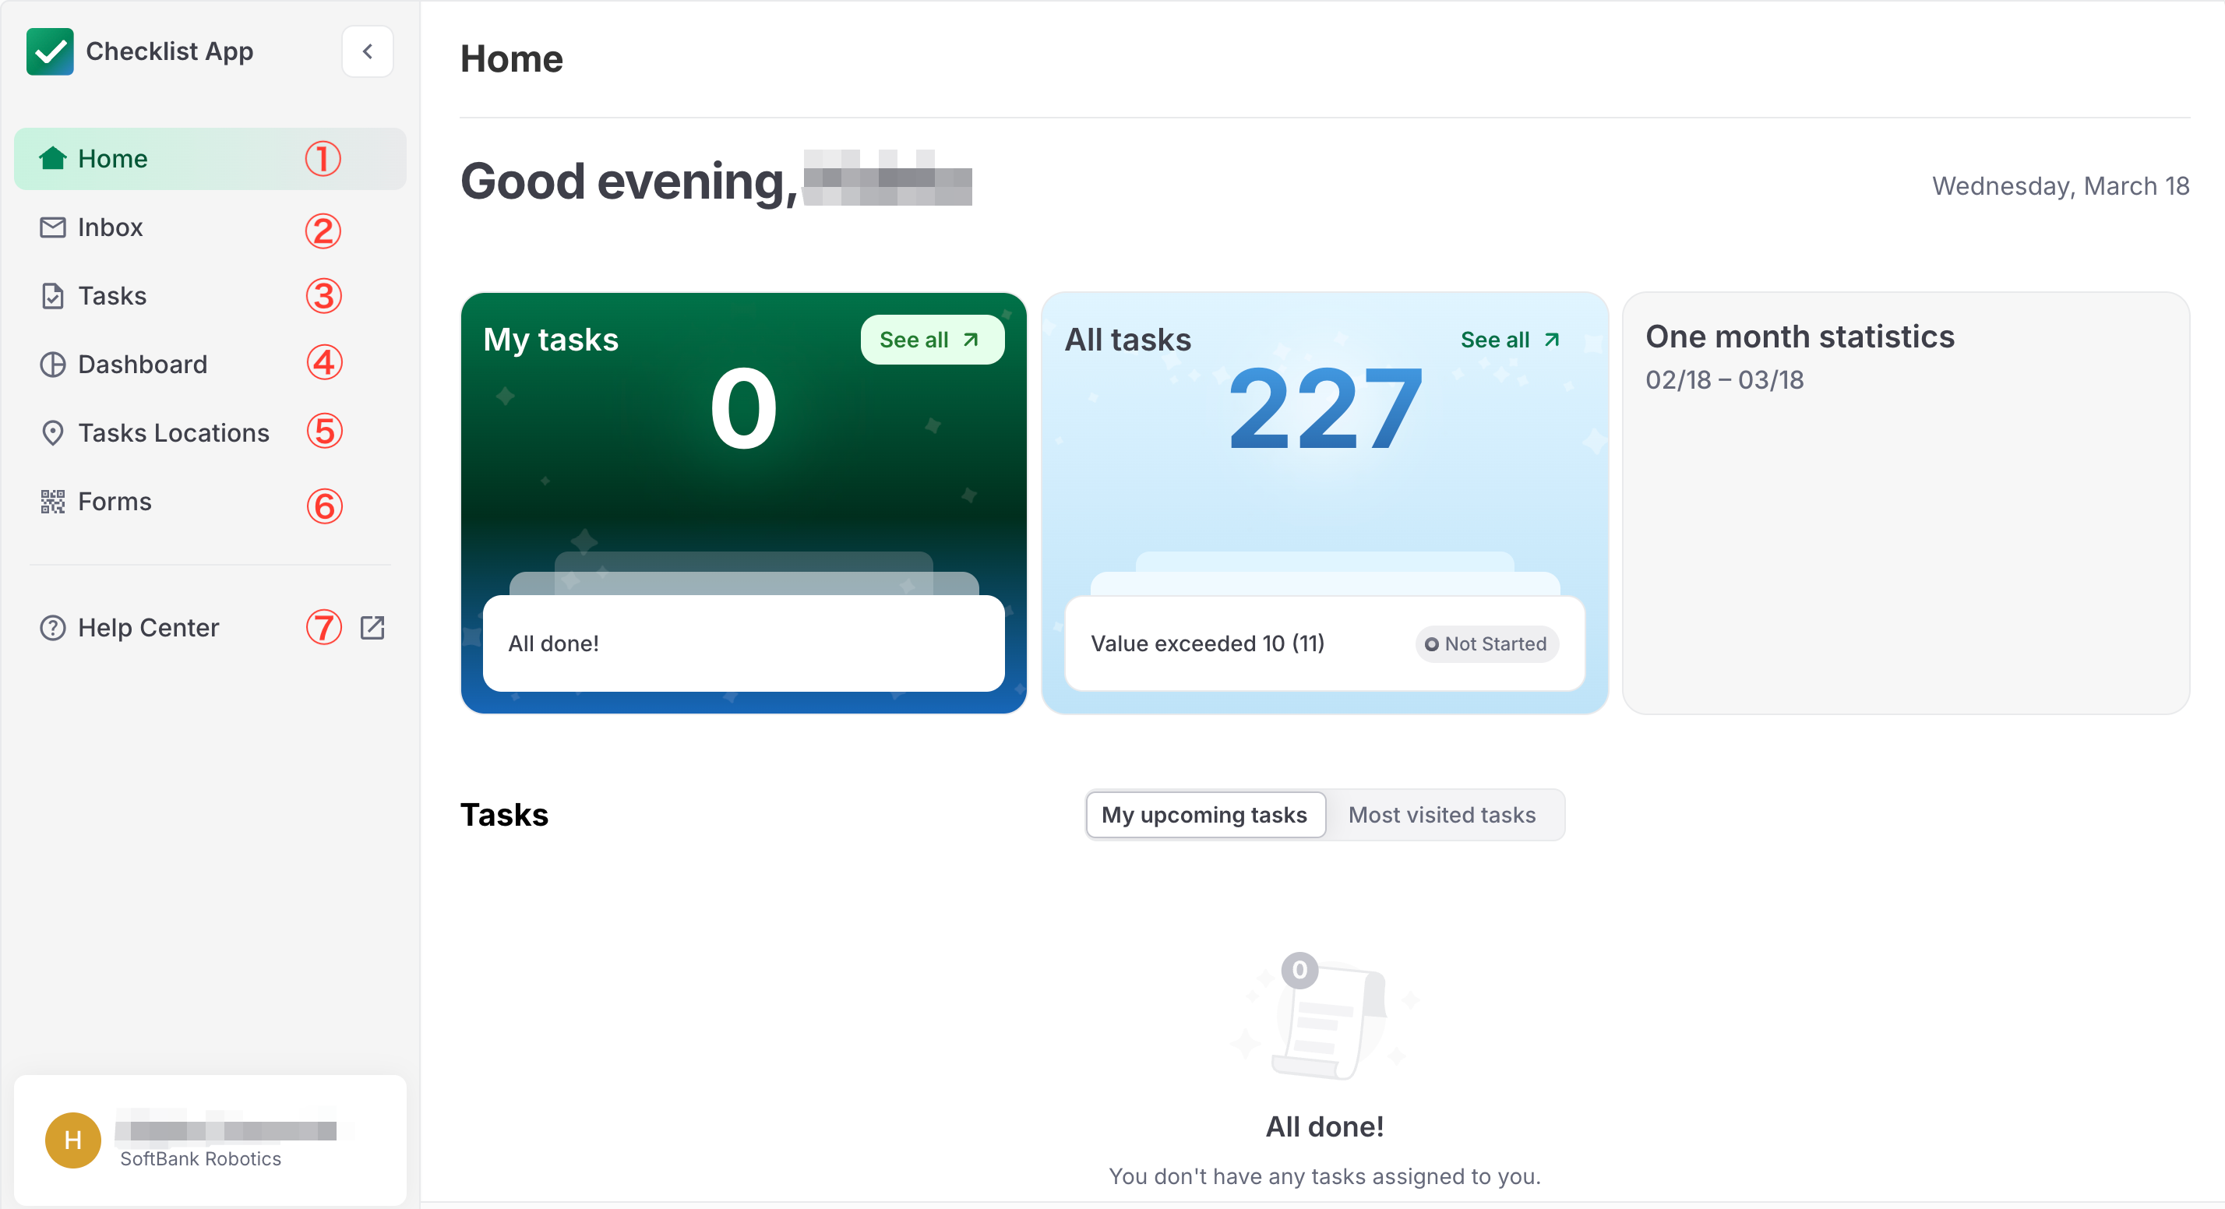Click See all on My tasks card
Image resolution: width=2225 pixels, height=1209 pixels.
(931, 340)
